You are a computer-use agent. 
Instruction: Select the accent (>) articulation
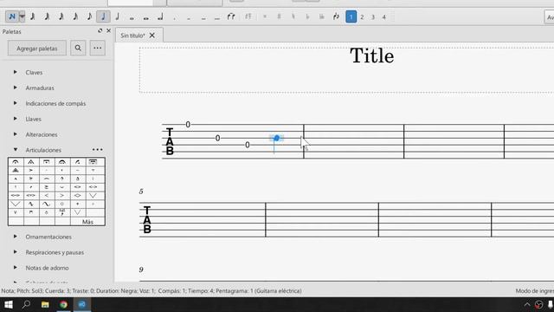31,170
